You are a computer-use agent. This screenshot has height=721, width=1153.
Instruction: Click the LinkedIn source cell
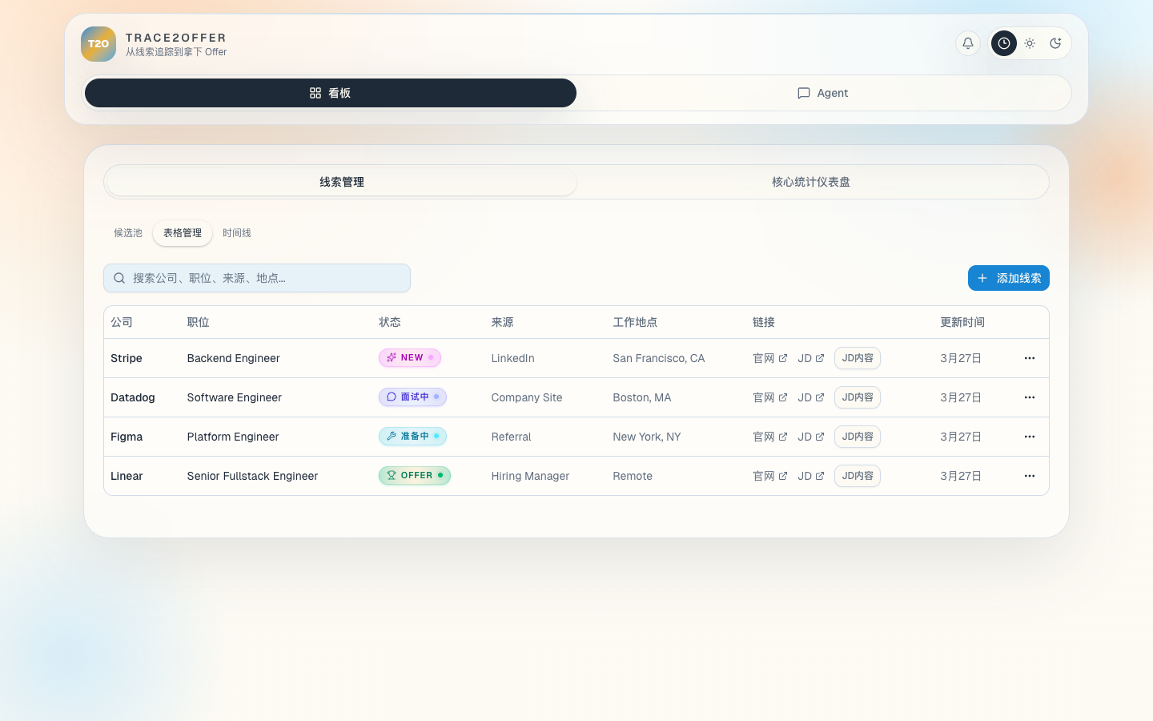click(x=512, y=358)
